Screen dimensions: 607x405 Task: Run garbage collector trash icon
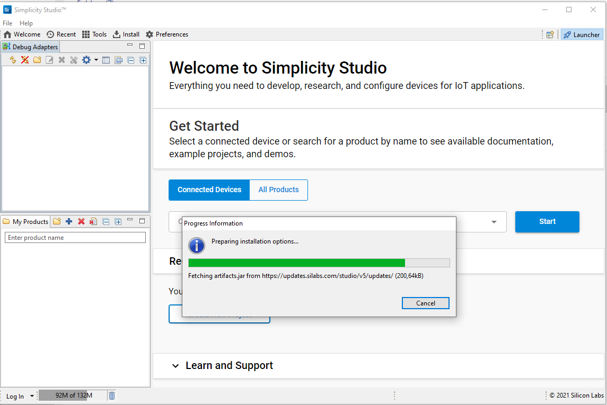tap(112, 395)
